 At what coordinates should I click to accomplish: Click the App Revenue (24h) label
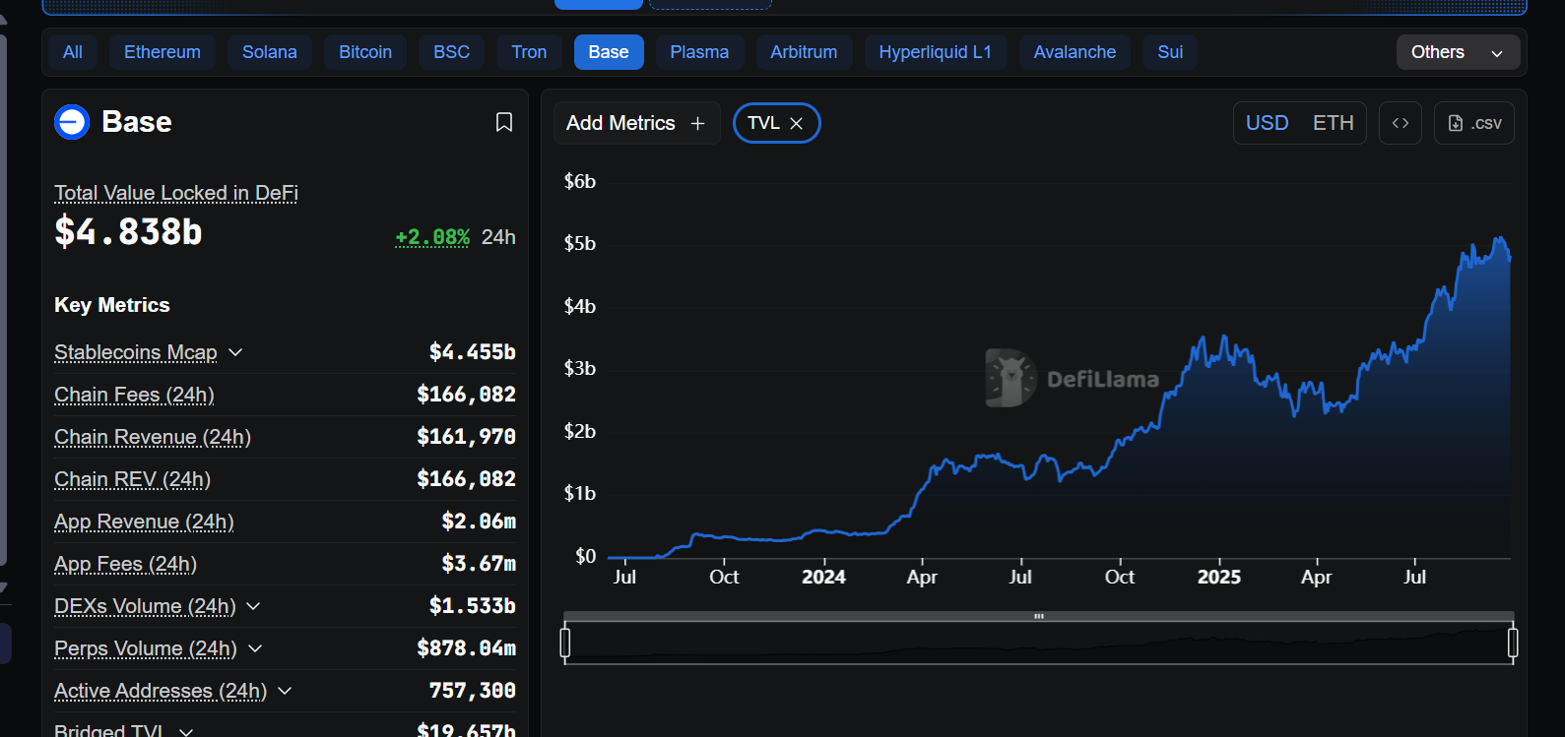coord(144,522)
